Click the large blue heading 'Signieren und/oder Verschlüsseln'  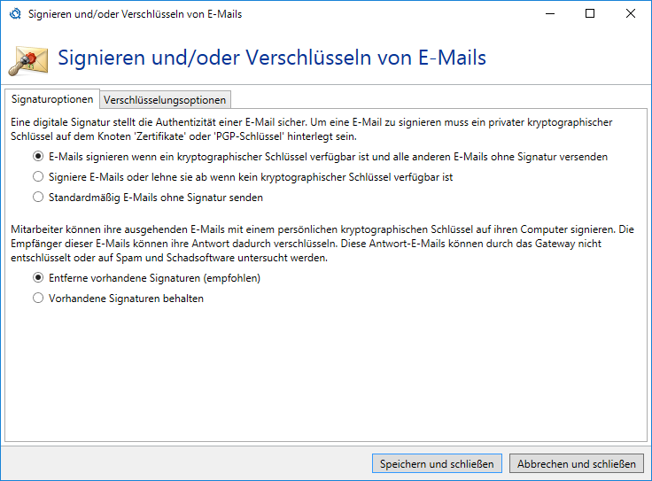click(272, 58)
